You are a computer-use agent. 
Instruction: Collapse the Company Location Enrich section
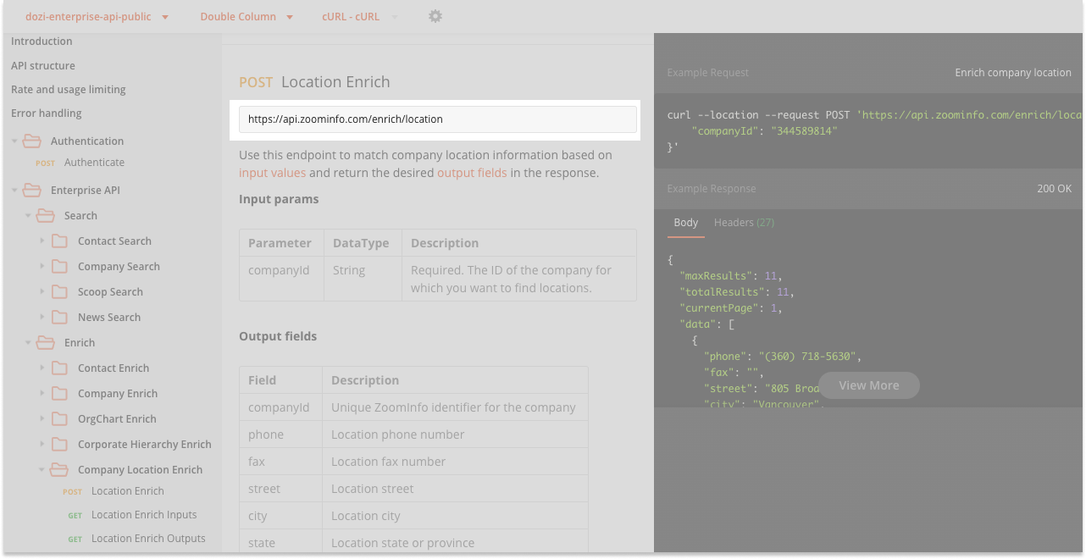41,469
